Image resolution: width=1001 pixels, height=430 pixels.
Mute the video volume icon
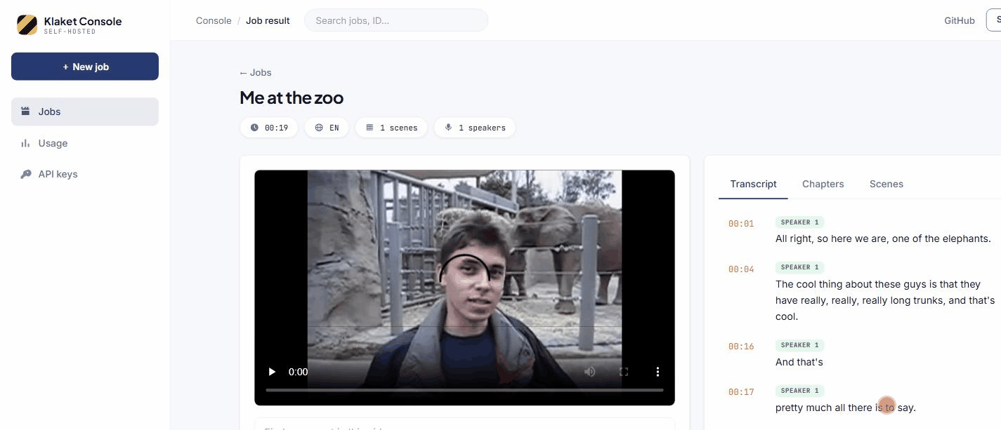tap(590, 372)
